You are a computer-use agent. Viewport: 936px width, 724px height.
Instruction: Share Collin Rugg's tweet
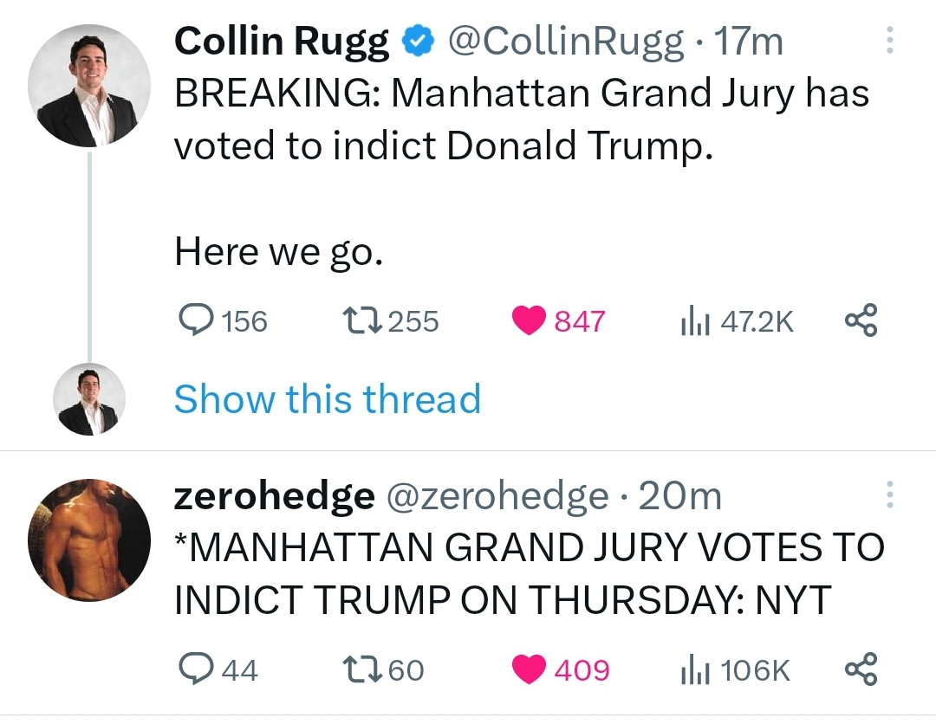tap(861, 322)
